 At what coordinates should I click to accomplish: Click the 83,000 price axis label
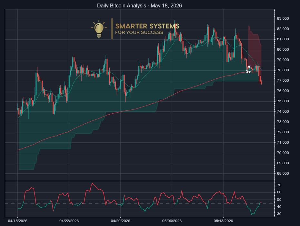[283, 19]
